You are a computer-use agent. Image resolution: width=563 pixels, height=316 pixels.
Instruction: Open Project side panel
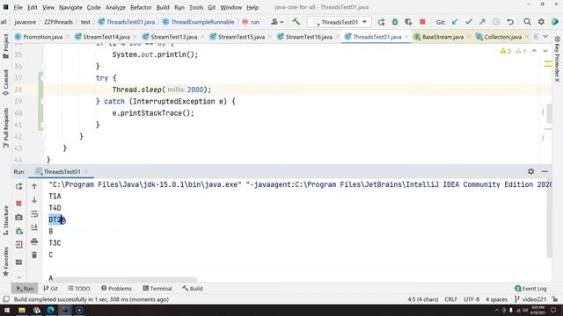(x=6, y=46)
